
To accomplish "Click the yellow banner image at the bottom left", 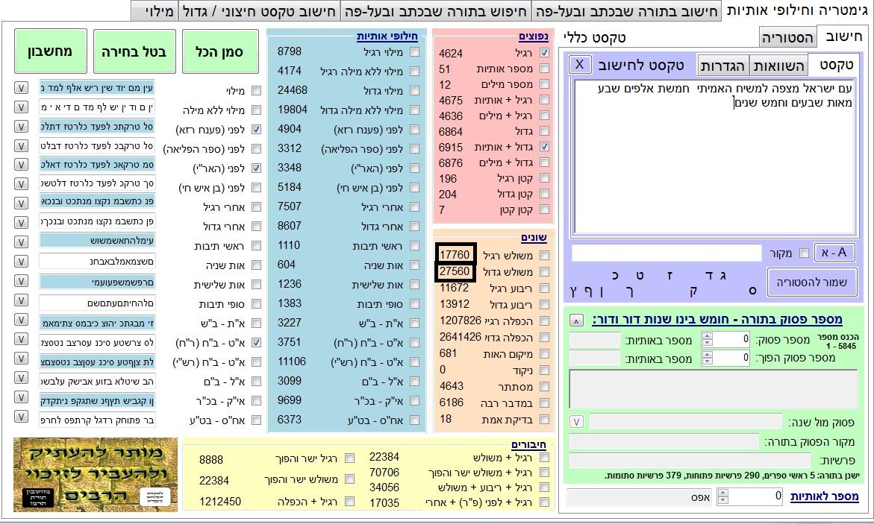I will [x=96, y=474].
